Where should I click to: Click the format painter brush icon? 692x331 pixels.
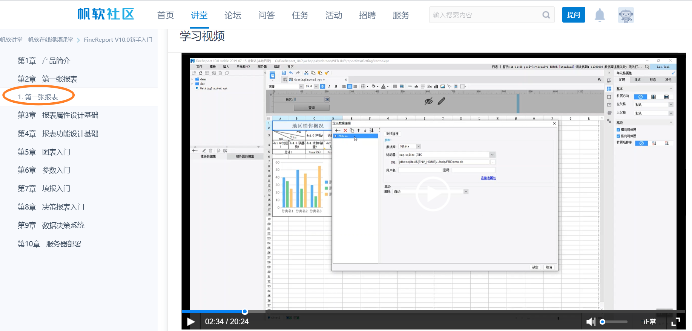click(x=327, y=73)
